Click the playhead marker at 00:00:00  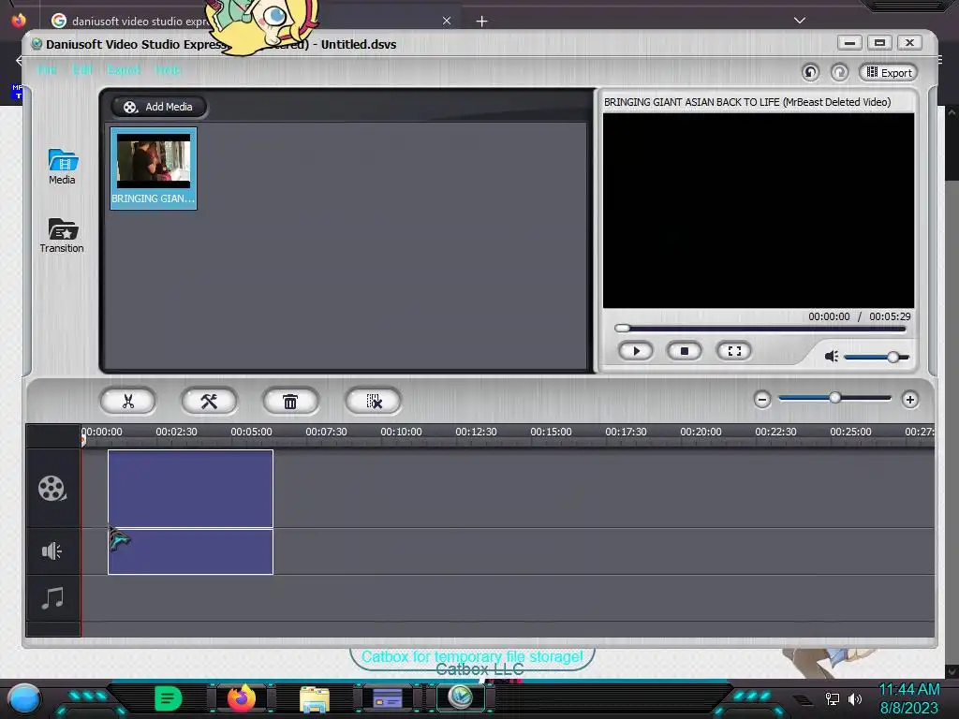[x=83, y=440]
